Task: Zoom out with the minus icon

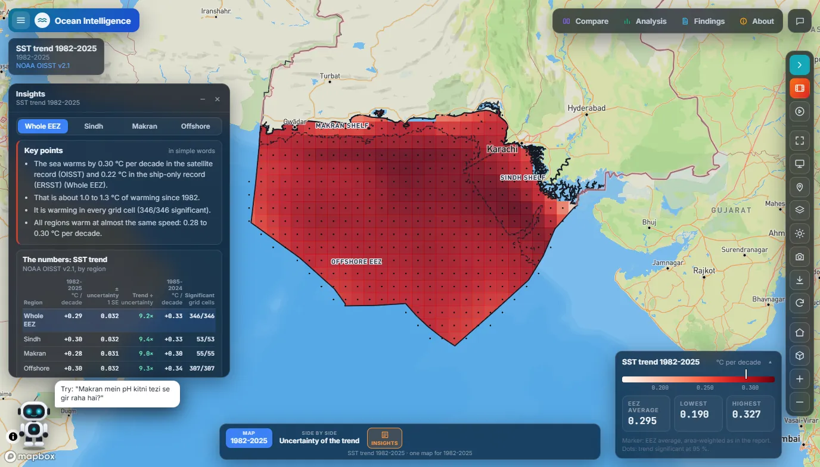Action: [x=800, y=402]
